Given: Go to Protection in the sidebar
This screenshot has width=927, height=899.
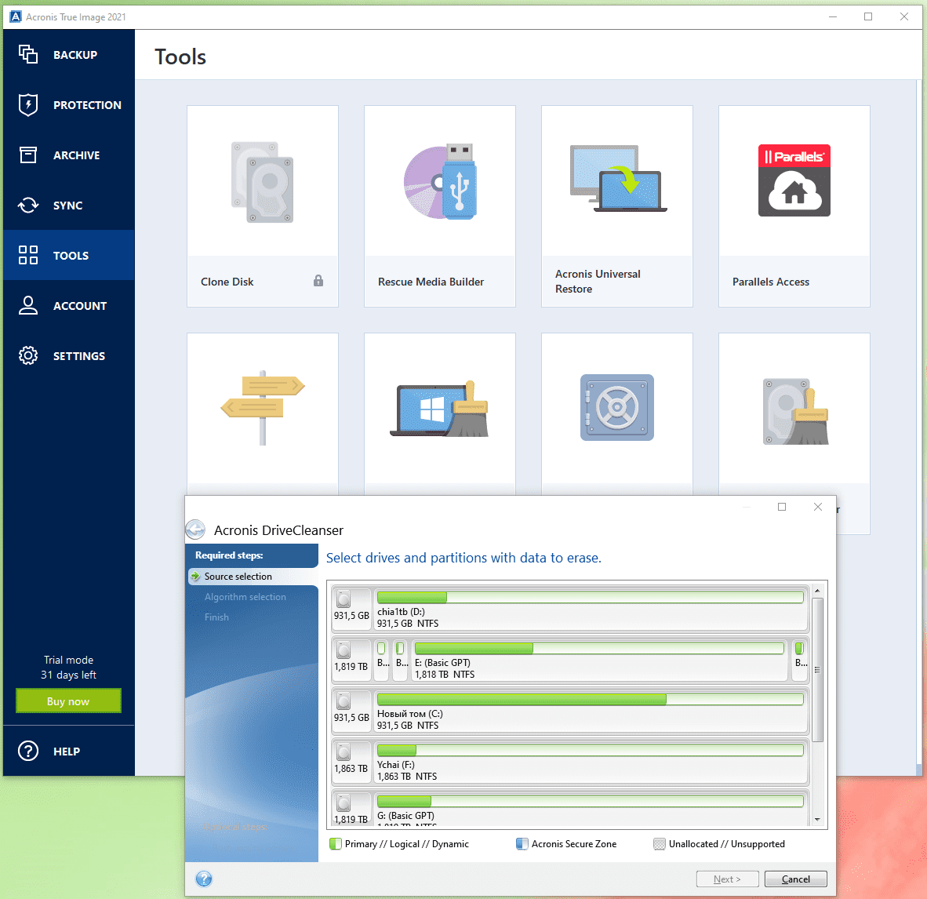Looking at the screenshot, I should coord(68,104).
